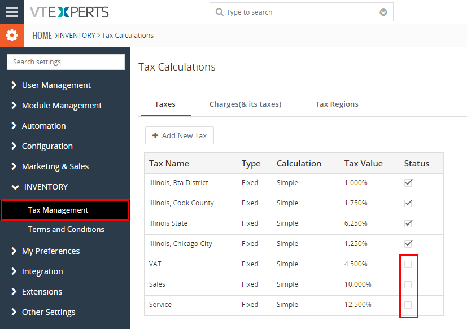Enable the Service tax checkbox

point(408,305)
